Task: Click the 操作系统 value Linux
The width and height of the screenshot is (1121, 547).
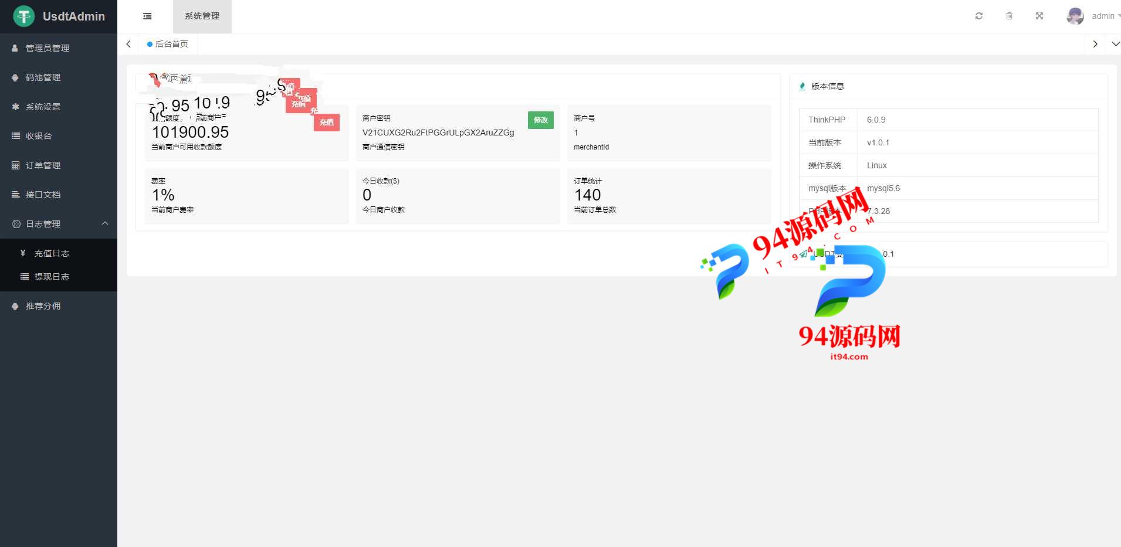Action: [877, 165]
